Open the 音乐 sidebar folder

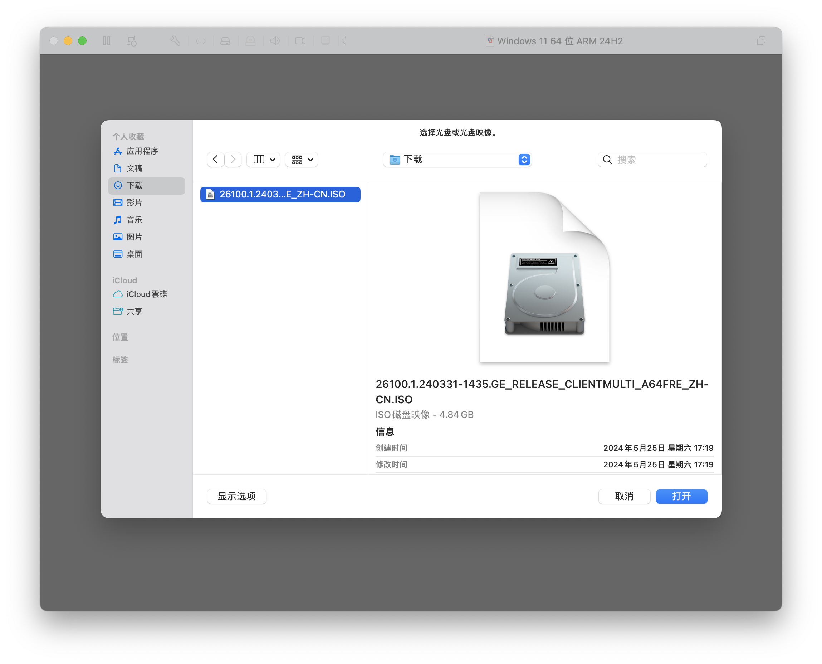tap(134, 220)
